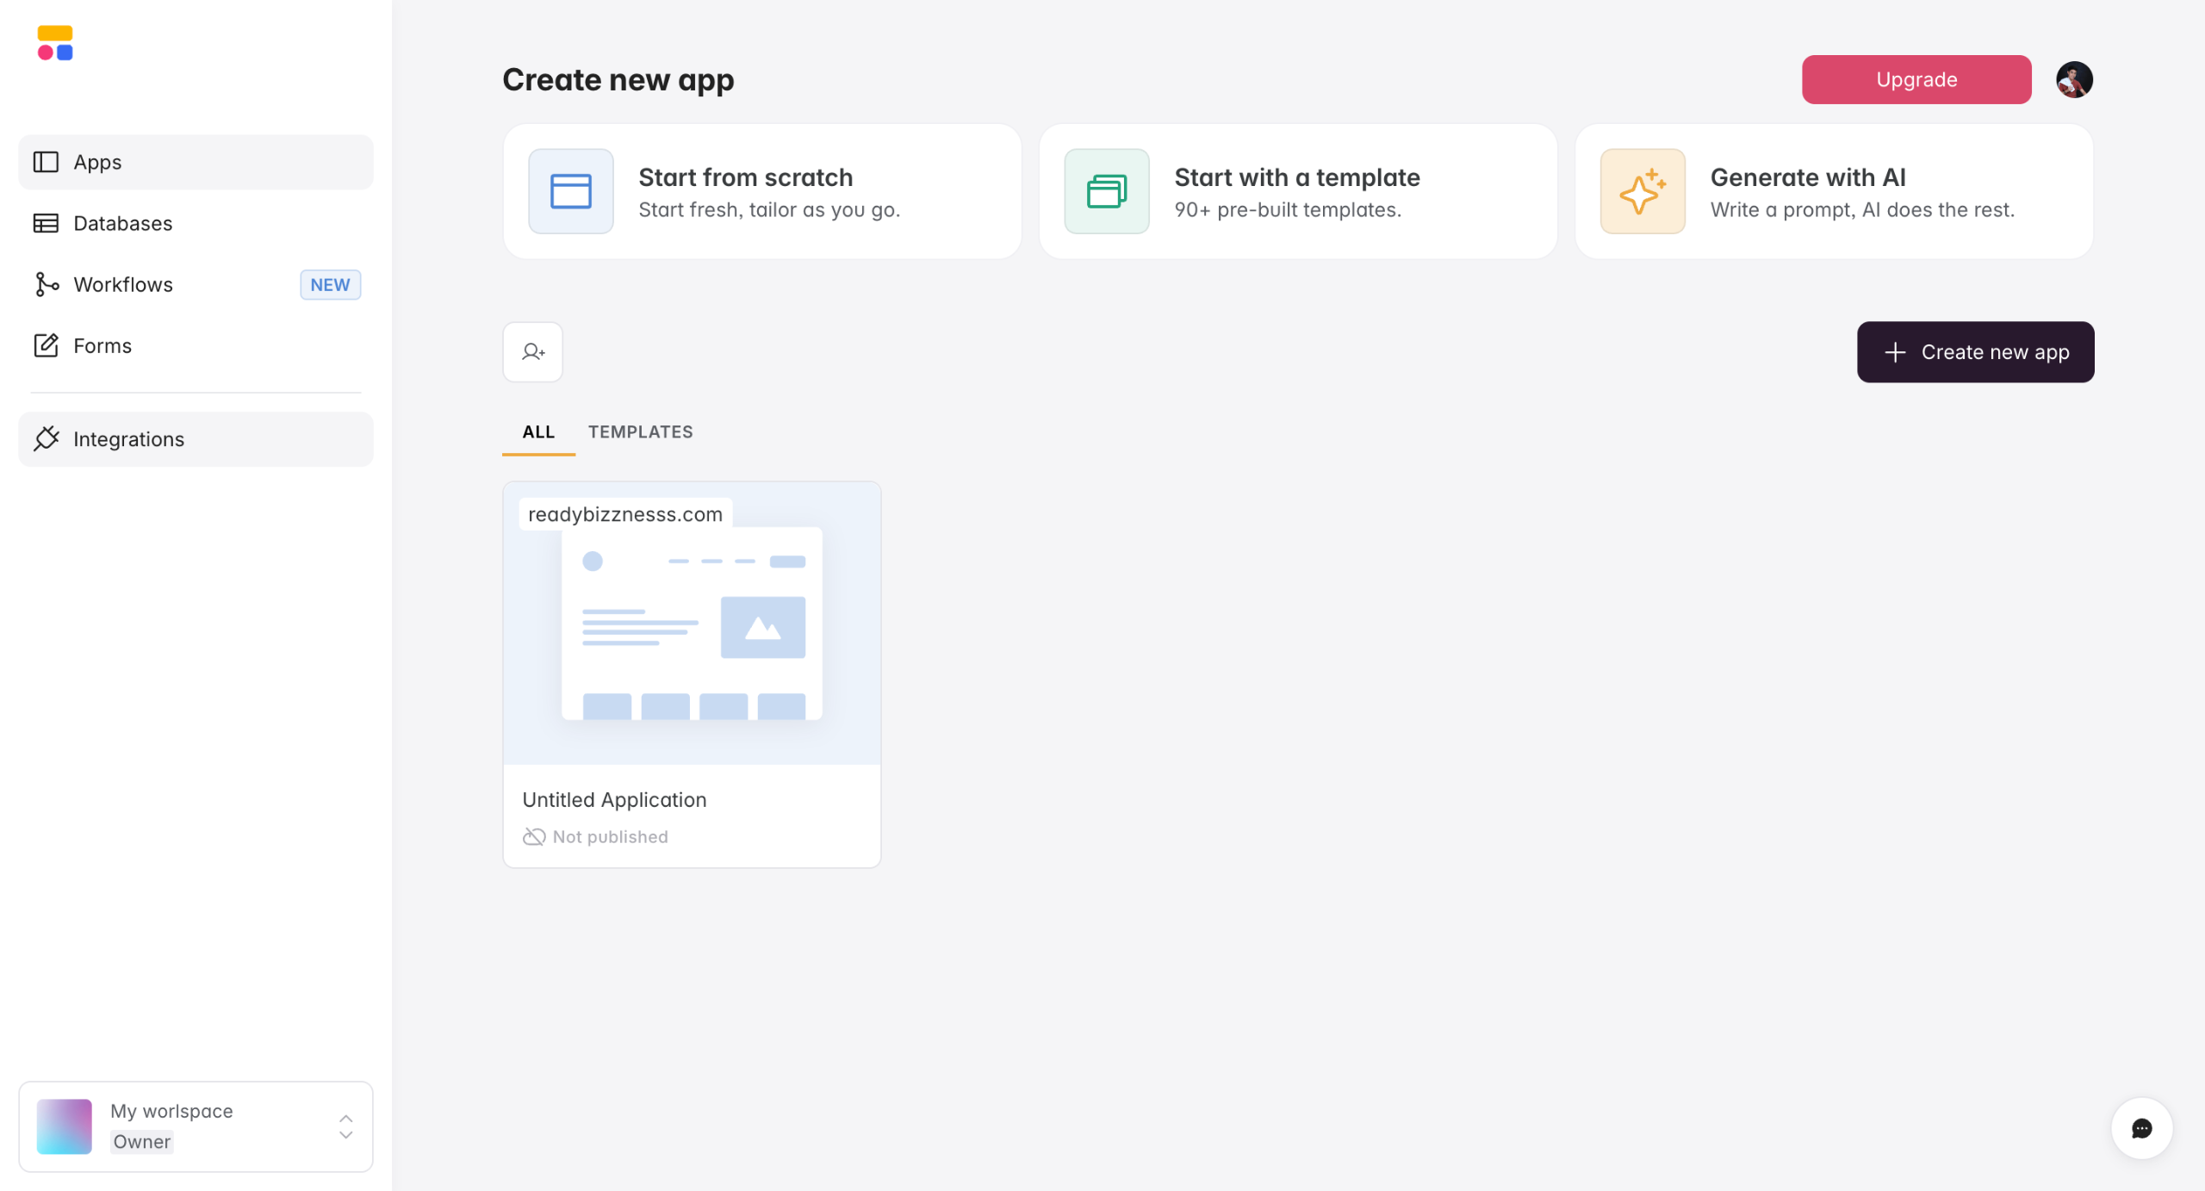Click the user profile avatar
Screen dimensions: 2205x1191
[2074, 80]
